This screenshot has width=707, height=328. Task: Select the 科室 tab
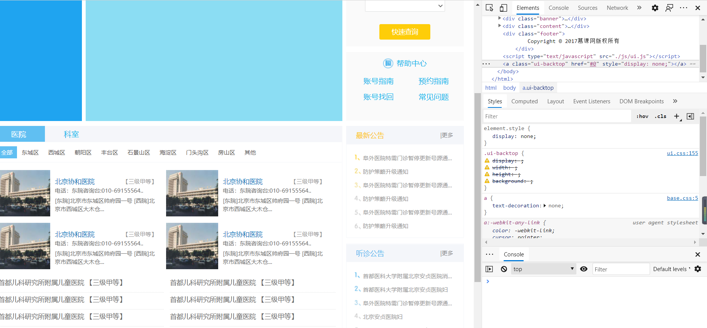click(71, 134)
